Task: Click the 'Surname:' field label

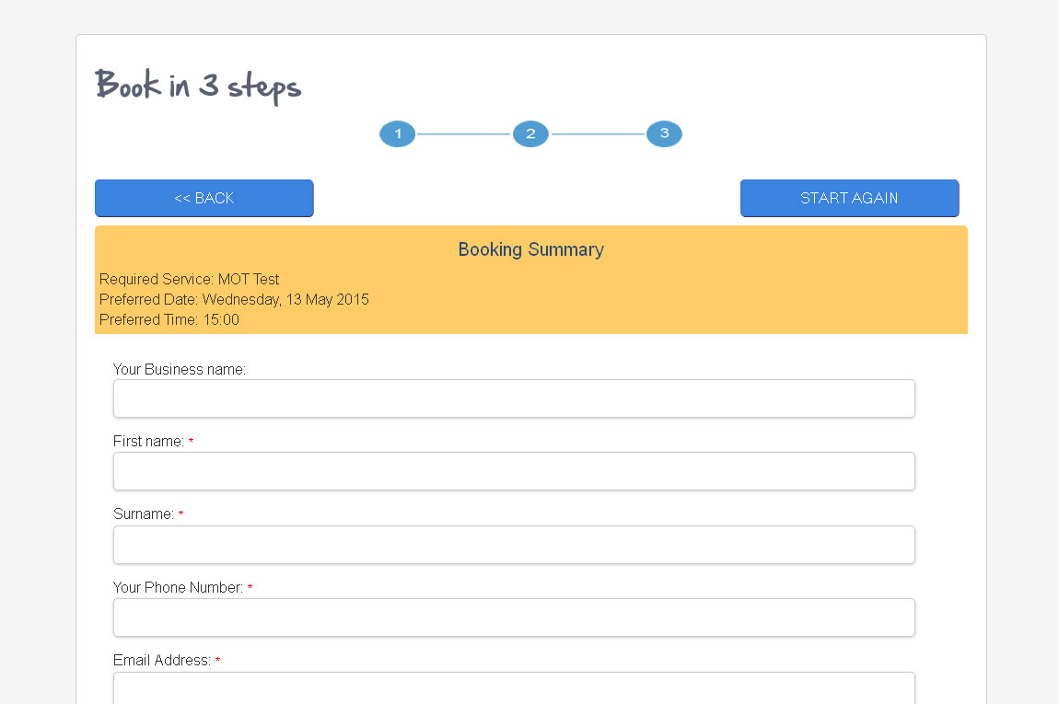Action: click(144, 514)
